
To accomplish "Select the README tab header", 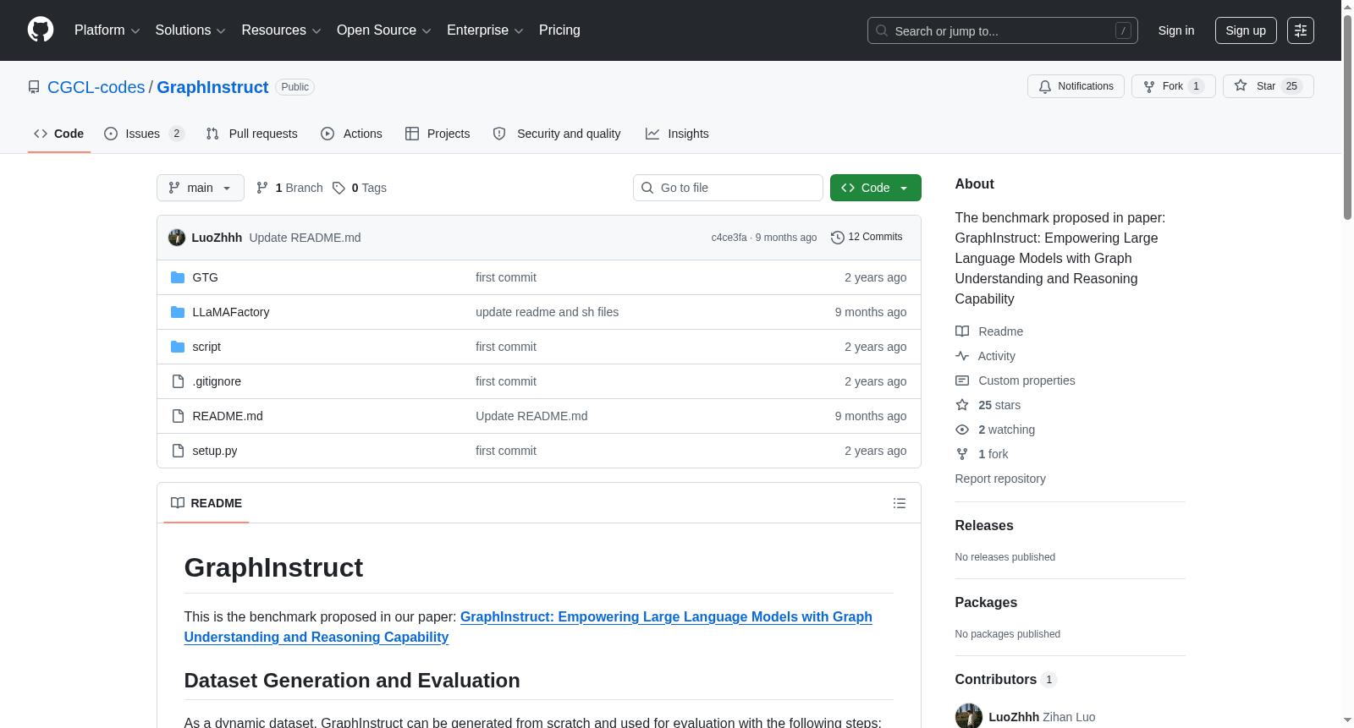I will (206, 503).
